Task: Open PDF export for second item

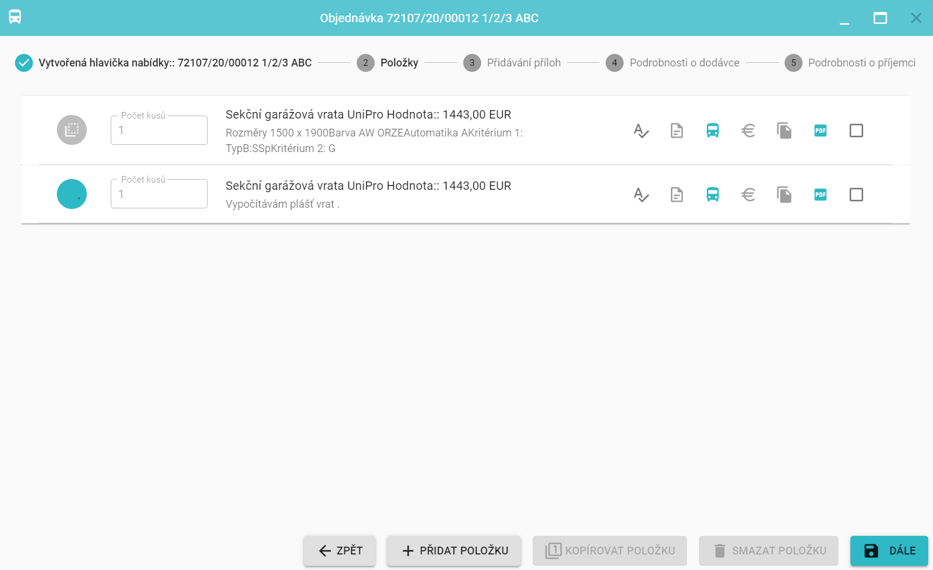Action: 820,195
